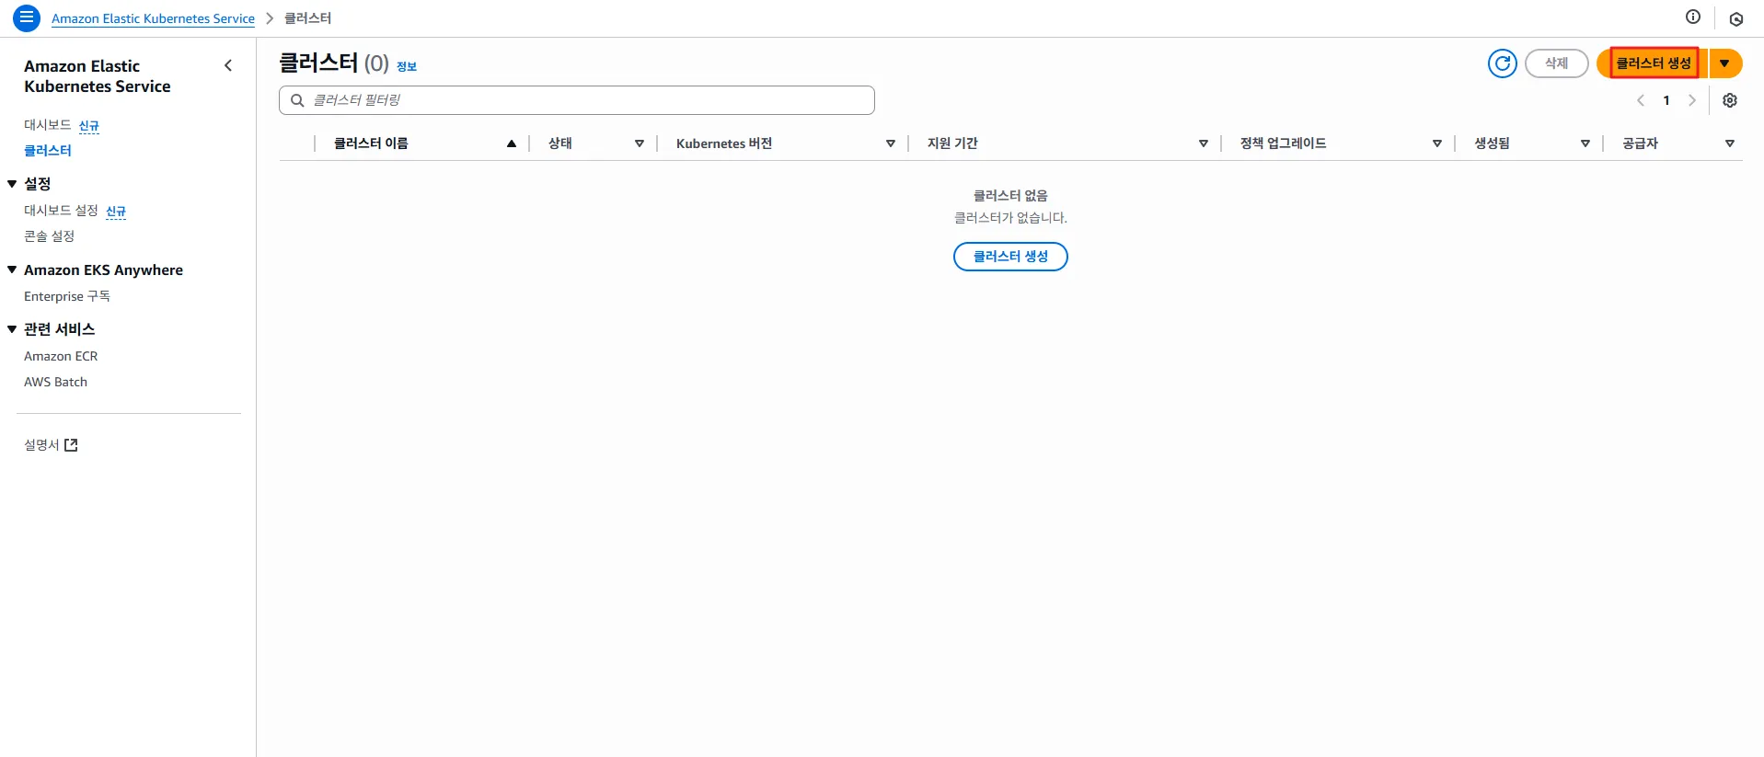Sort by 정책 업그레이드 column arrow
The width and height of the screenshot is (1764, 757).
[x=1437, y=143]
